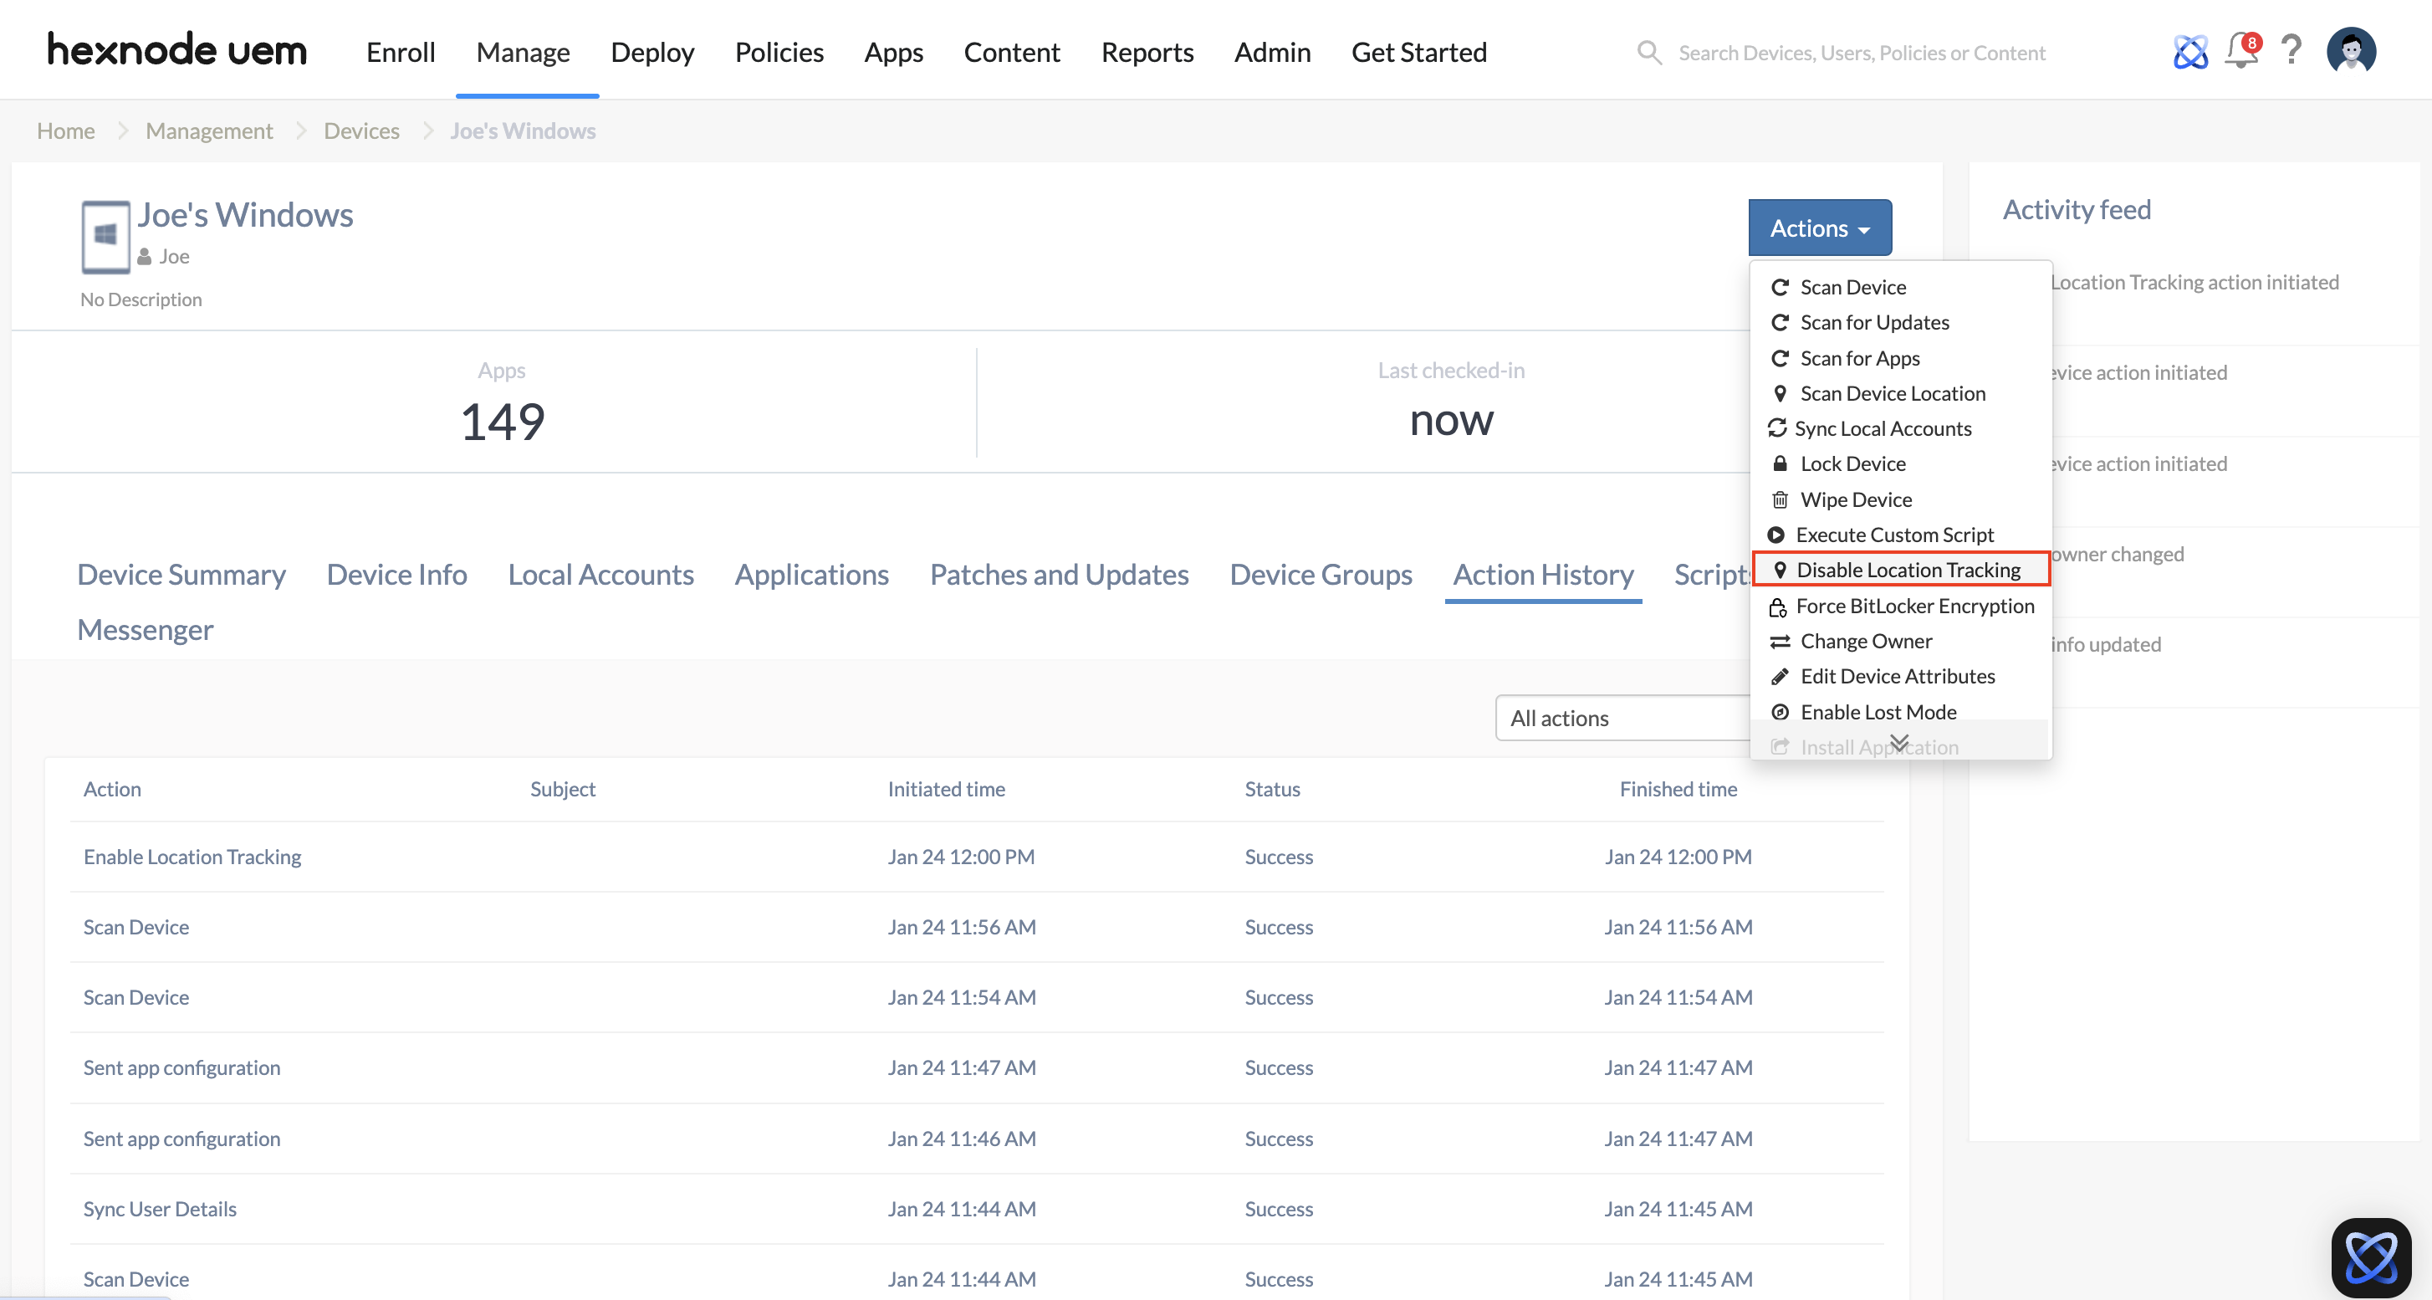Open the All actions filter dropdown
Image resolution: width=2432 pixels, height=1300 pixels.
coord(1624,719)
